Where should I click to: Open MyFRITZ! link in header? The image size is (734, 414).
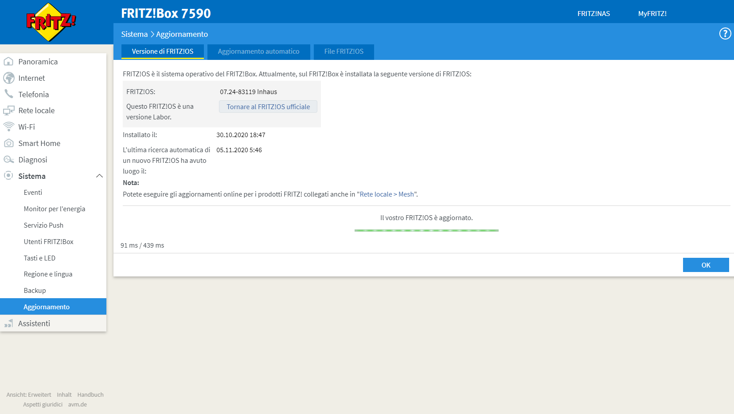pyautogui.click(x=652, y=14)
